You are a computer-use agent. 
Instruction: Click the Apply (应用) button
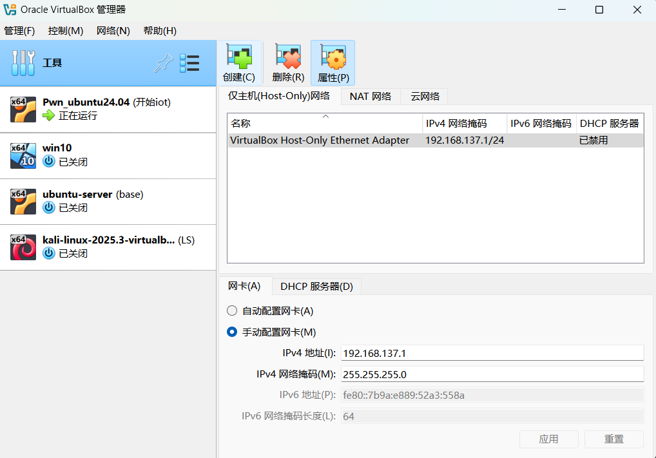click(548, 439)
